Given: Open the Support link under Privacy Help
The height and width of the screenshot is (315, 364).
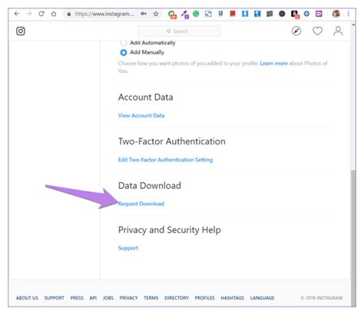Looking at the screenshot, I should (128, 248).
